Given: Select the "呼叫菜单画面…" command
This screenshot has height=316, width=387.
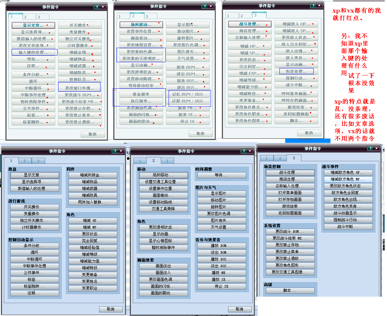Looking at the screenshot, I should (x=296, y=94).
